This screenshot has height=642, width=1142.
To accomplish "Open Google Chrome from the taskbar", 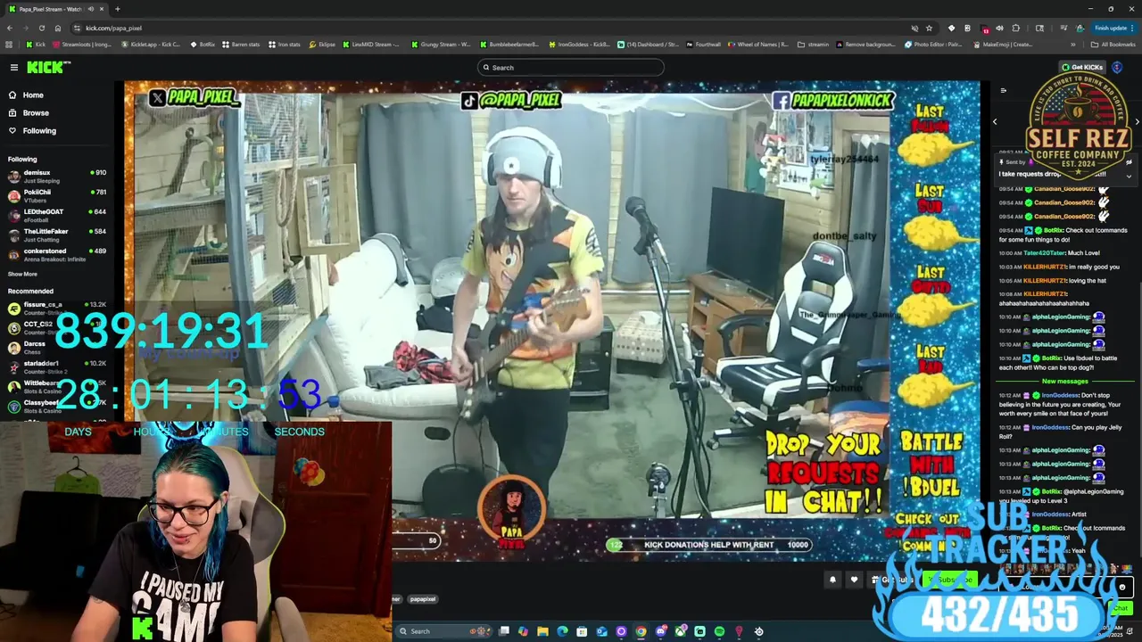I will click(641, 631).
